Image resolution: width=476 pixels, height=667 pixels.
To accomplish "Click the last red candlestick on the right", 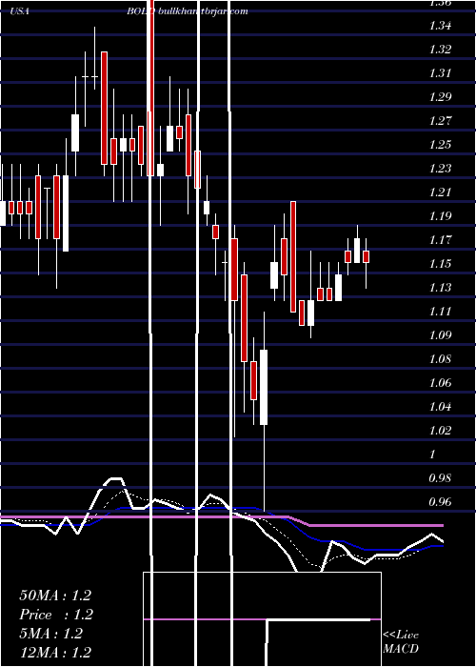I will 366,257.
